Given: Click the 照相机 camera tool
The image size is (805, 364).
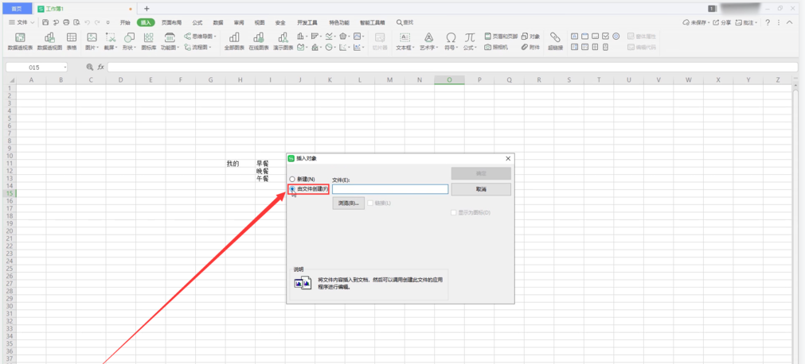Looking at the screenshot, I should tap(496, 47).
